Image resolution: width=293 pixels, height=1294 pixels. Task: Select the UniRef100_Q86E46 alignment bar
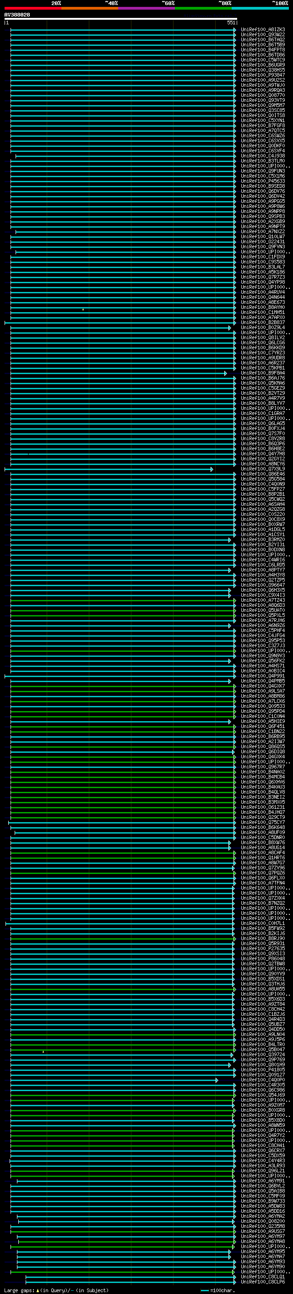[x=123, y=474]
